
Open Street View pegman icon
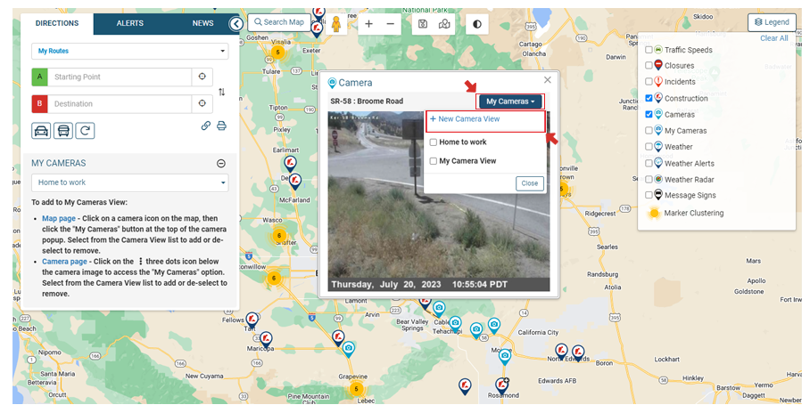pos(335,24)
